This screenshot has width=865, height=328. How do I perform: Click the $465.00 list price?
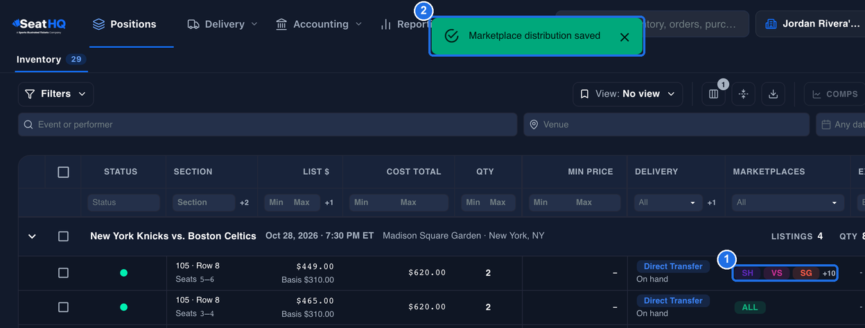pos(315,300)
